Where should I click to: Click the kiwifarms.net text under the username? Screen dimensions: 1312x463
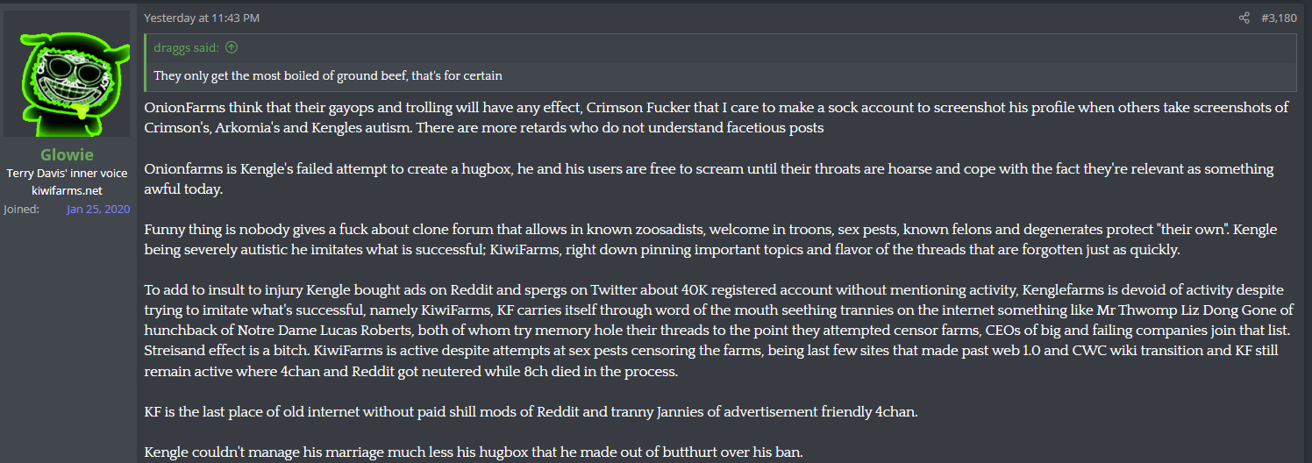(67, 189)
